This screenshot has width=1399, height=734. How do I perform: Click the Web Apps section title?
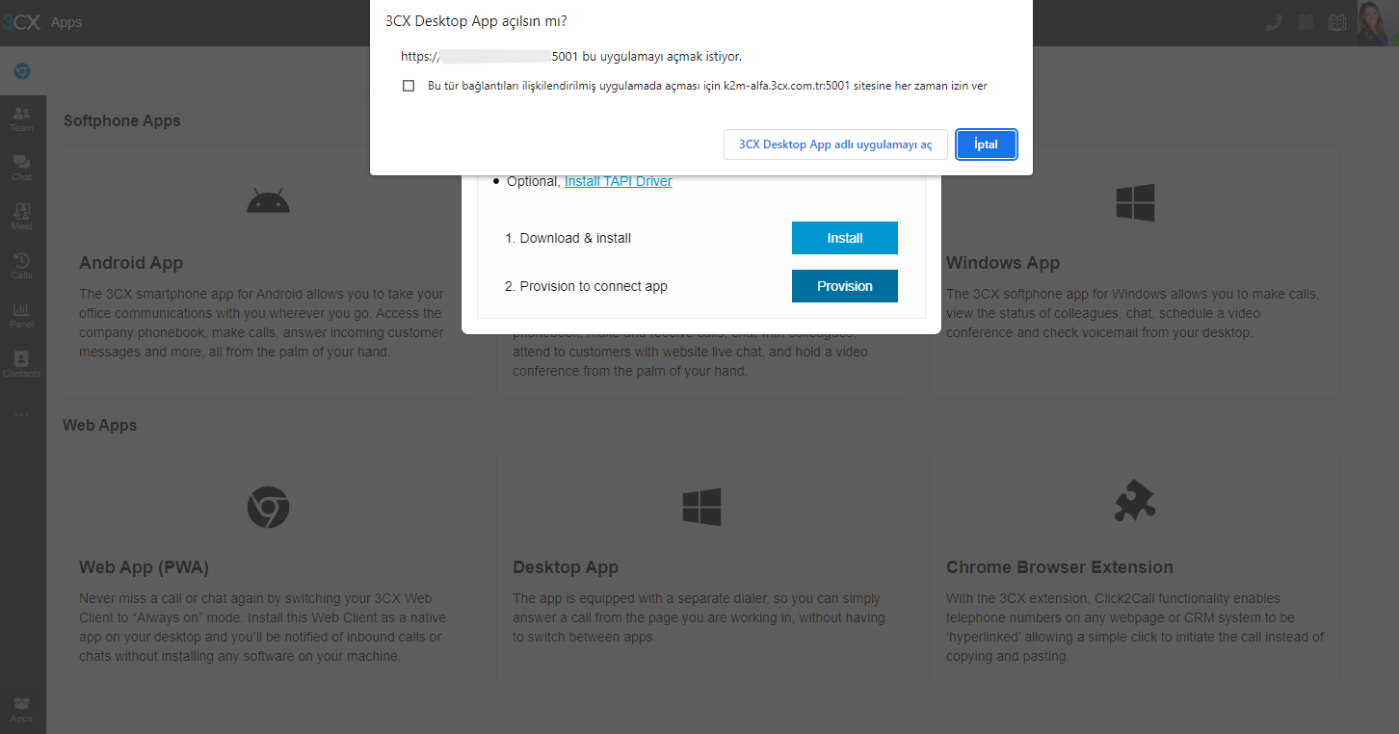(x=100, y=425)
